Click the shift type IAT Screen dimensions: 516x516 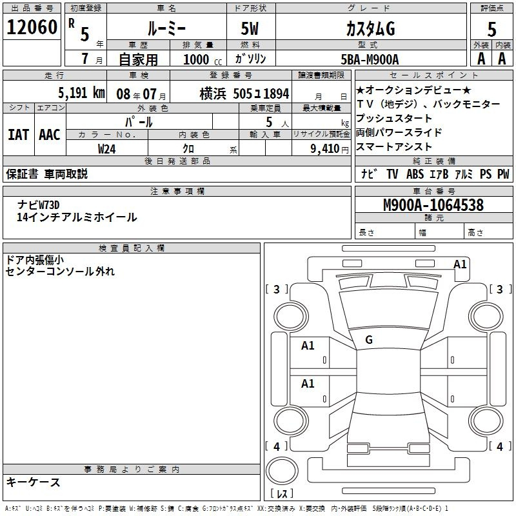pos(19,135)
